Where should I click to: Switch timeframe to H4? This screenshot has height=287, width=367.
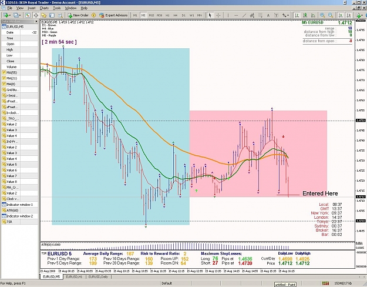click(176, 15)
